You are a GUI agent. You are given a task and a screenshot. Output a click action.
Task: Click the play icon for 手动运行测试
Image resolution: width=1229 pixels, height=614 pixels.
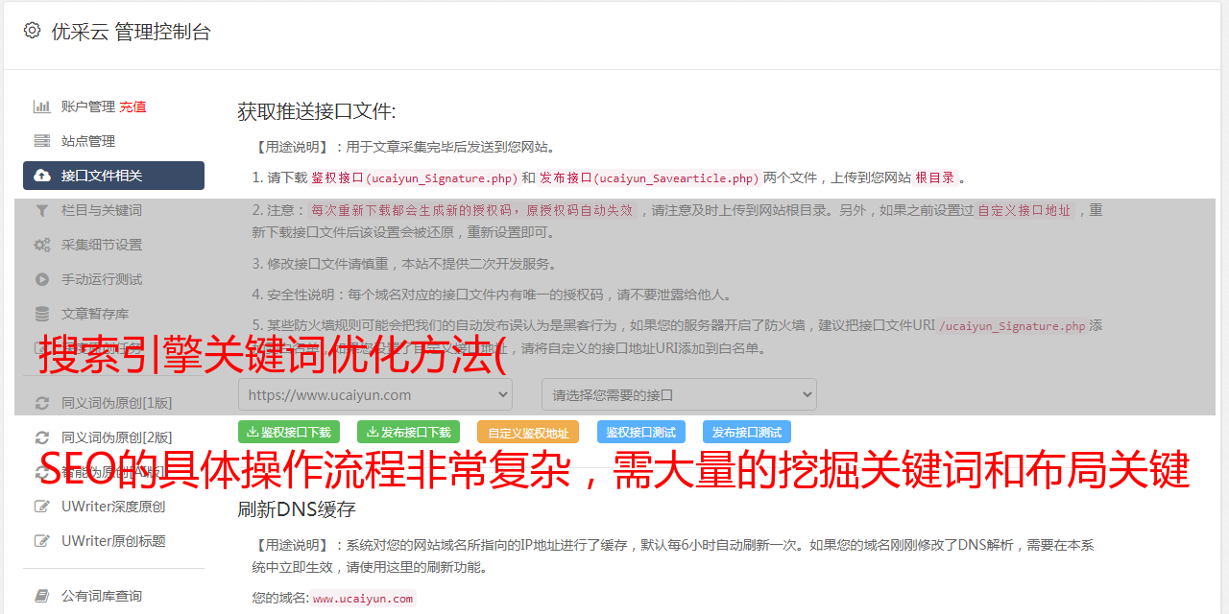pos(42,279)
